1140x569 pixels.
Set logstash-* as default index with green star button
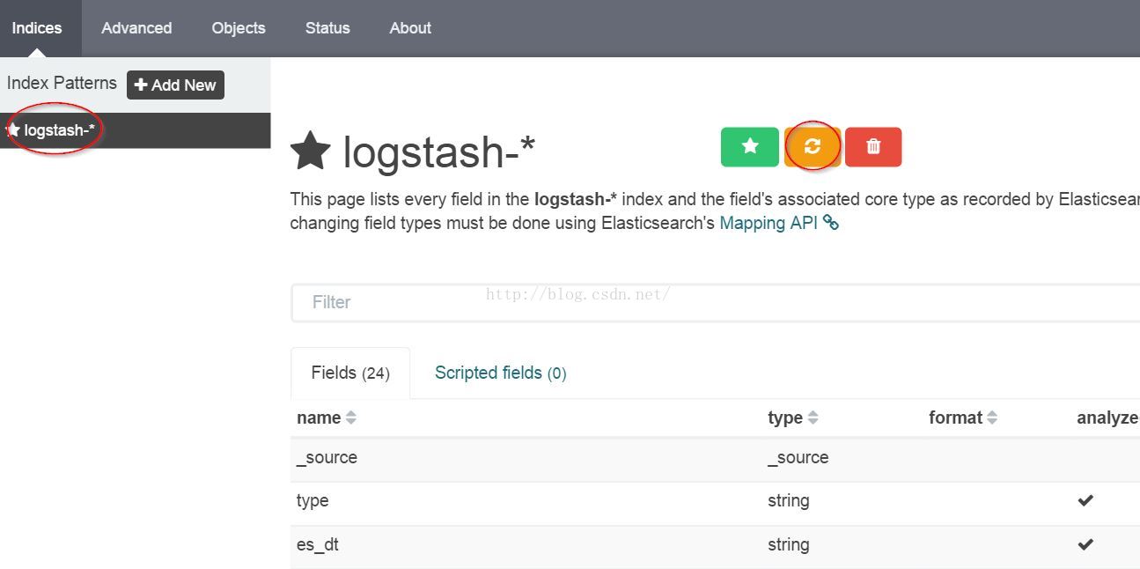[750, 147]
